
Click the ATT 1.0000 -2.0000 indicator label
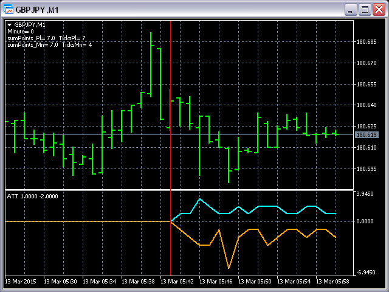pos(30,196)
